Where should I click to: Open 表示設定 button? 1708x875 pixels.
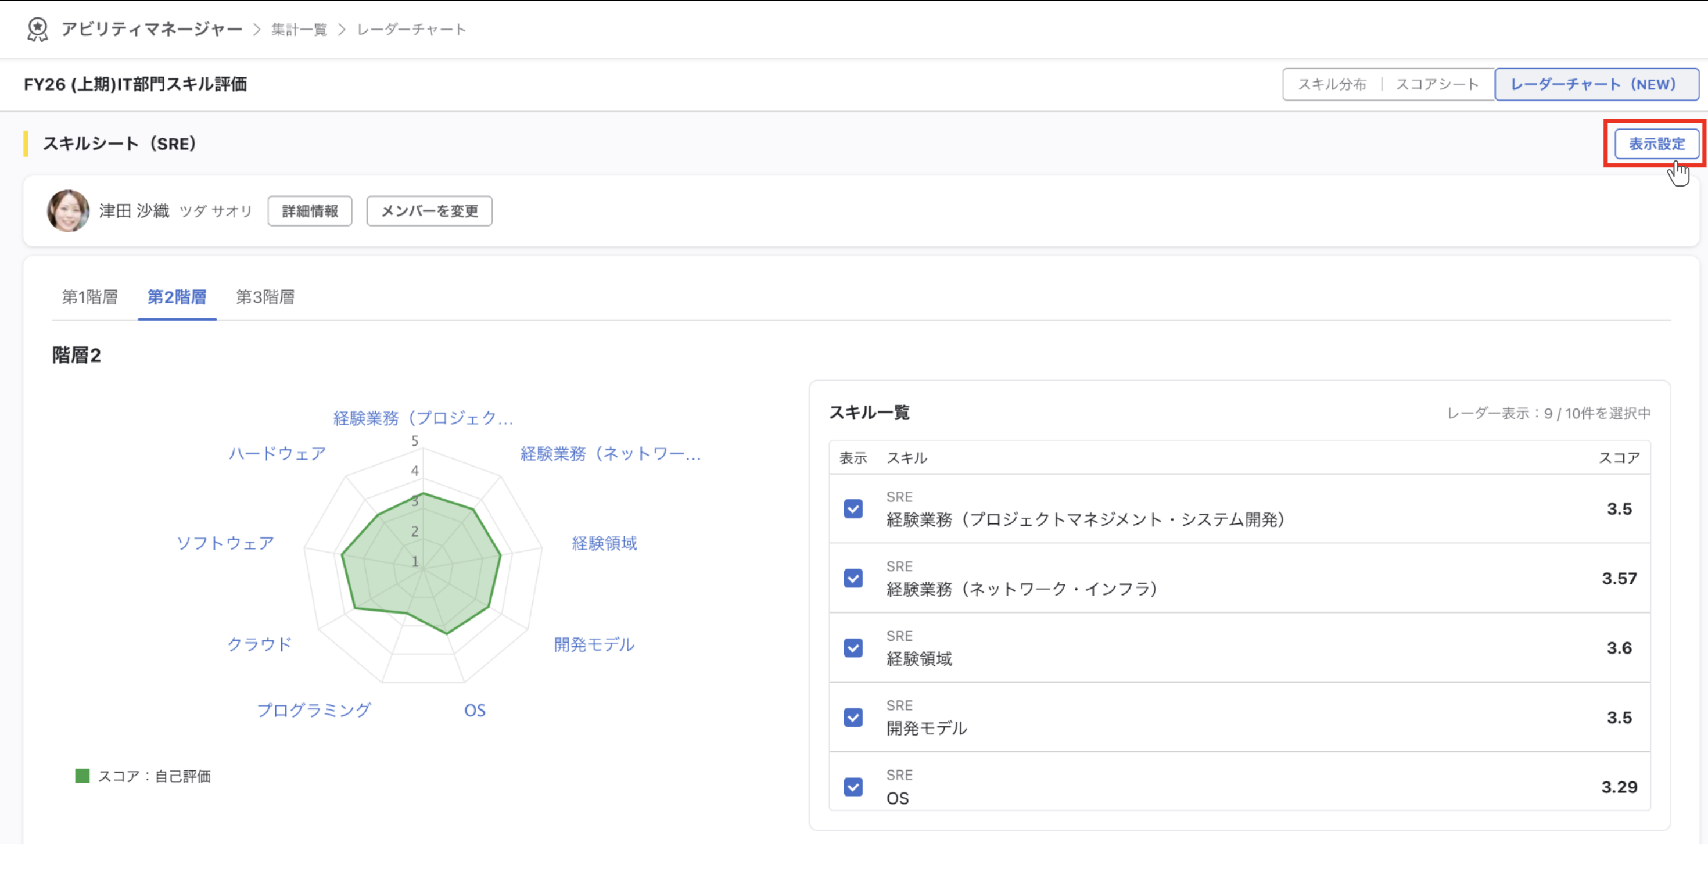coord(1656,144)
